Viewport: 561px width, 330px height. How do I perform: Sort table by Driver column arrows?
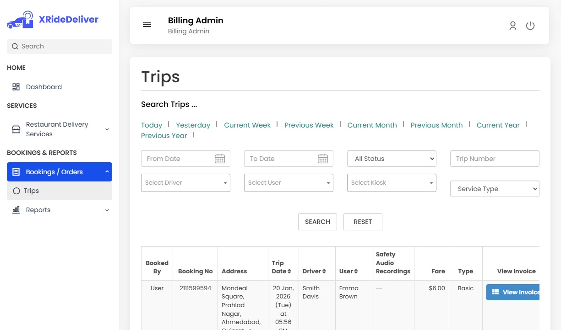(324, 271)
